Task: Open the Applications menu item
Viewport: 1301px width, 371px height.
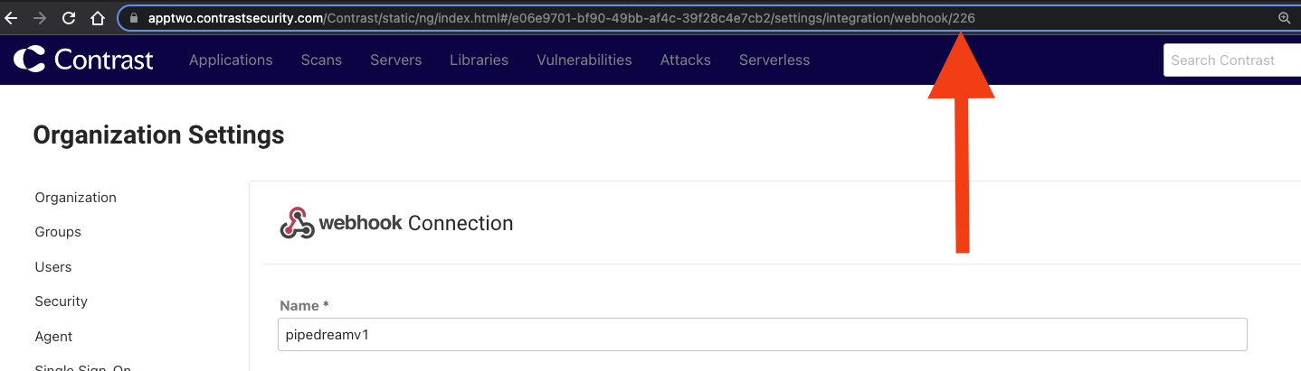Action: point(231,60)
